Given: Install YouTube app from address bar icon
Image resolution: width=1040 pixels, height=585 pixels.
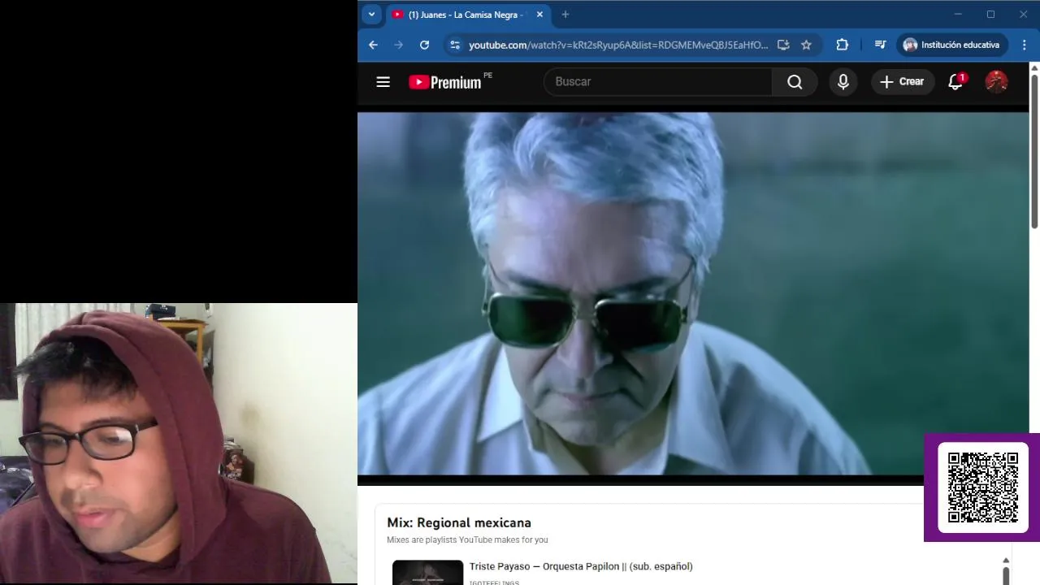Looking at the screenshot, I should 783,45.
